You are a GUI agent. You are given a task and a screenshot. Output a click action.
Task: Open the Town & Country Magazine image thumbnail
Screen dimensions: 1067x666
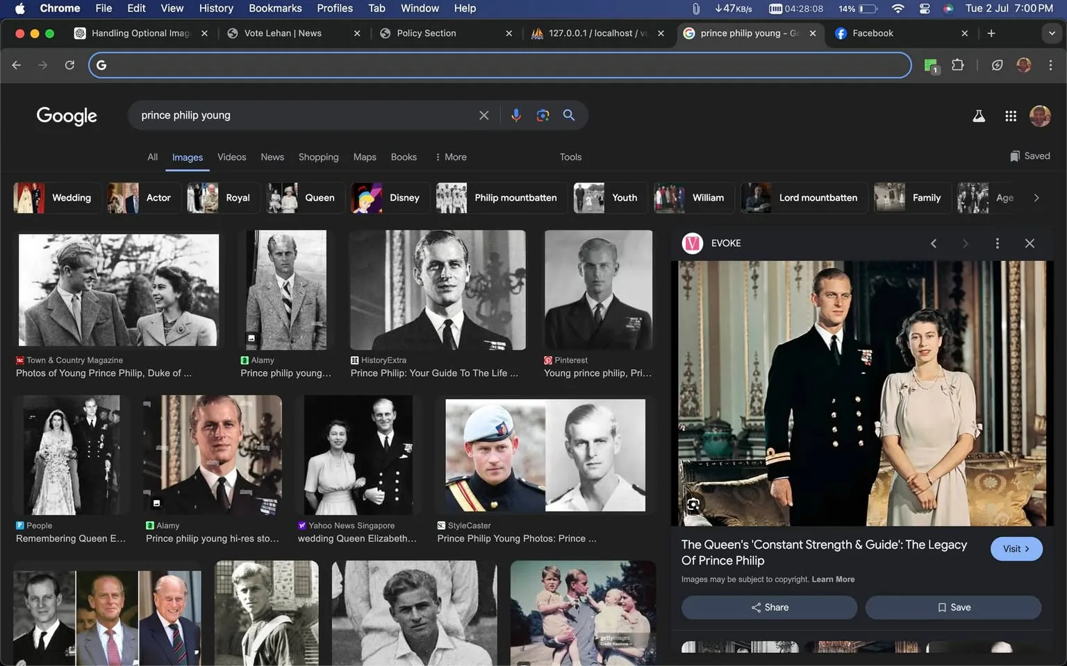click(119, 290)
